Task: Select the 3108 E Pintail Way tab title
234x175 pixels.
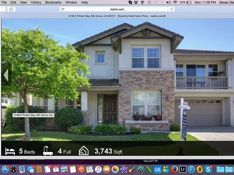Action: point(117,16)
